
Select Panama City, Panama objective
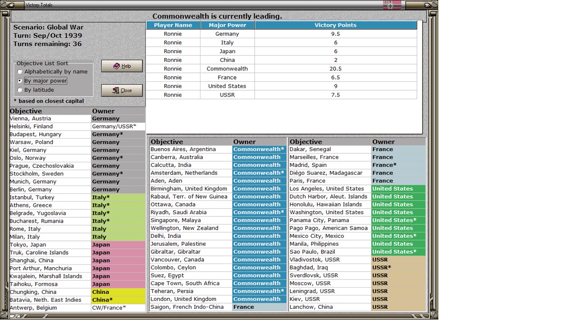pyautogui.click(x=330, y=220)
